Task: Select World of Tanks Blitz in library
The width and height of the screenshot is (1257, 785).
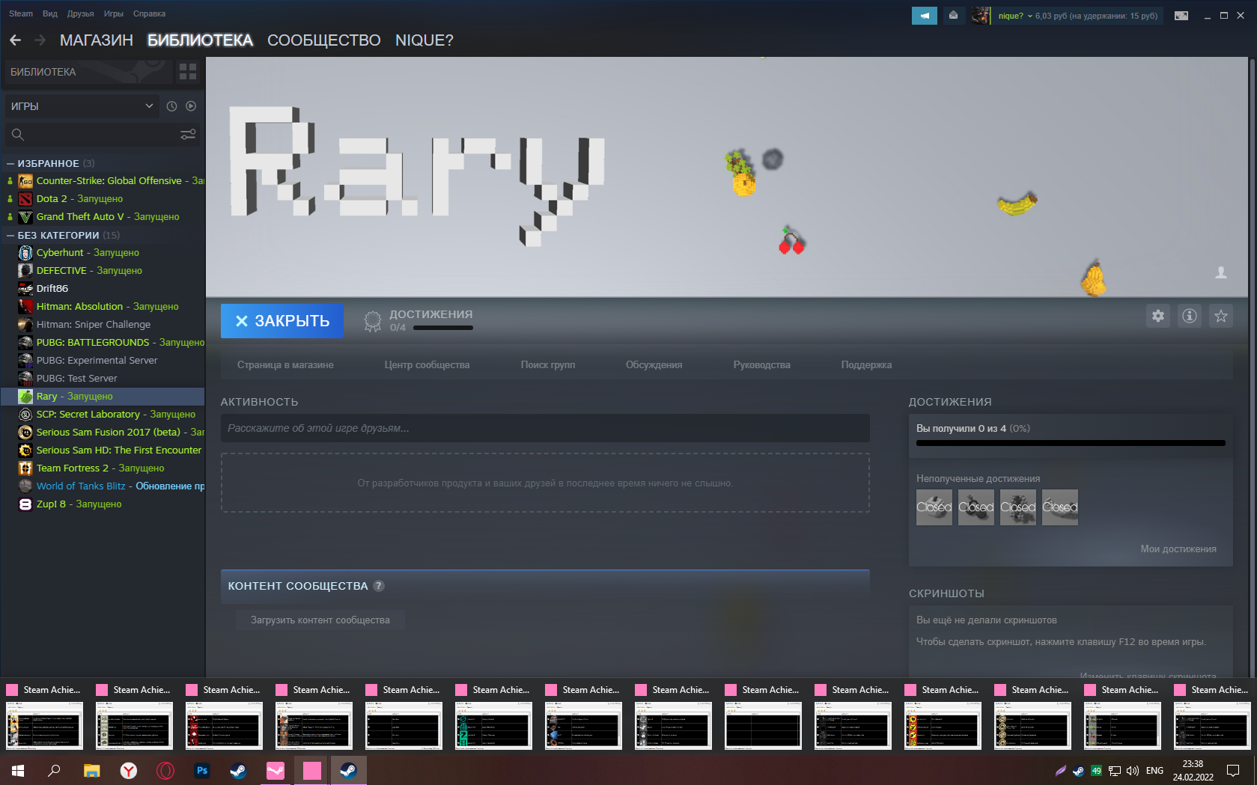Action: (103, 486)
